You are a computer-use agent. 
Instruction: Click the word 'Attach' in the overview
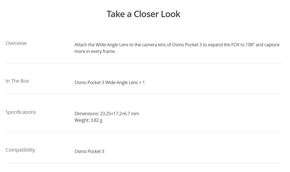[81, 45]
